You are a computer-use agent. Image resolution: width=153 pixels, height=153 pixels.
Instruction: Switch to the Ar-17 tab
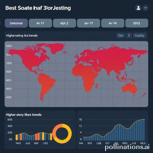[x=41, y=23]
